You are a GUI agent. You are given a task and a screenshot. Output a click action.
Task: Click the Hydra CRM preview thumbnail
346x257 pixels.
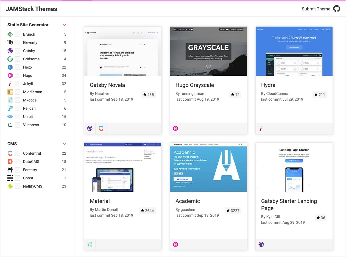pyautogui.click(x=294, y=51)
